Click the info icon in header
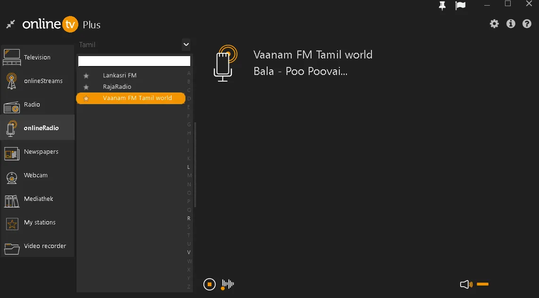Viewport: 539px width, 298px height. pyautogui.click(x=511, y=24)
